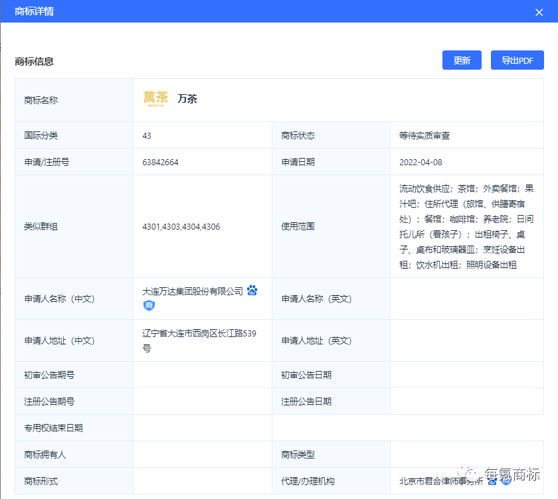Click the 更新 button
The height and width of the screenshot is (499, 558).
462,60
